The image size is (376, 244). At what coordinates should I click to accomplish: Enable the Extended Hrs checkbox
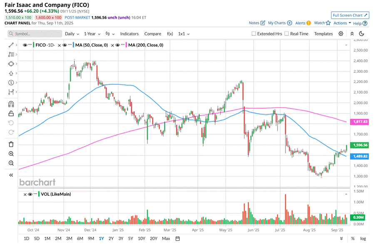254,34
